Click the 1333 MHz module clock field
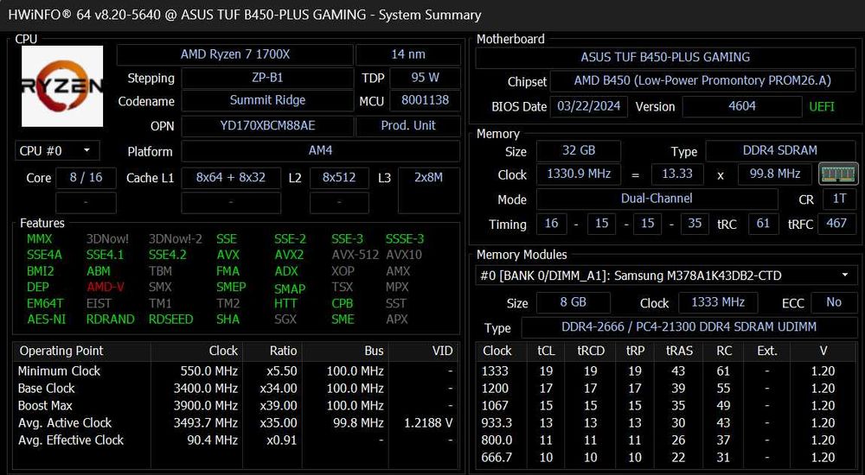Viewport: 865px width, 475px height. click(718, 302)
